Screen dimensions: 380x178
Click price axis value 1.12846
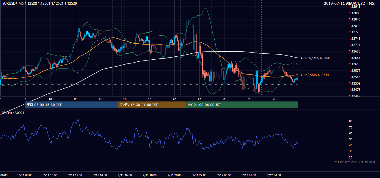(x=355, y=19)
